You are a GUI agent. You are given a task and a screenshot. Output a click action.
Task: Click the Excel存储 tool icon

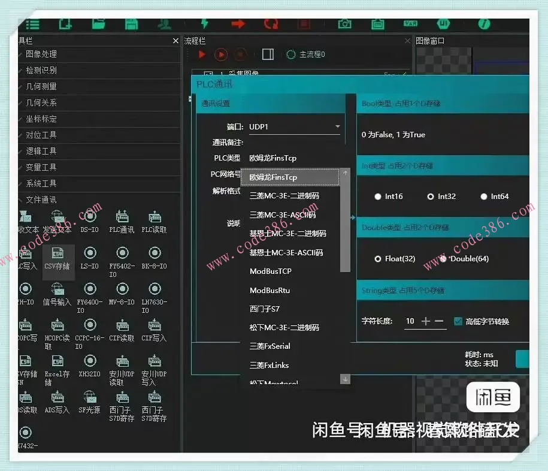click(x=57, y=367)
